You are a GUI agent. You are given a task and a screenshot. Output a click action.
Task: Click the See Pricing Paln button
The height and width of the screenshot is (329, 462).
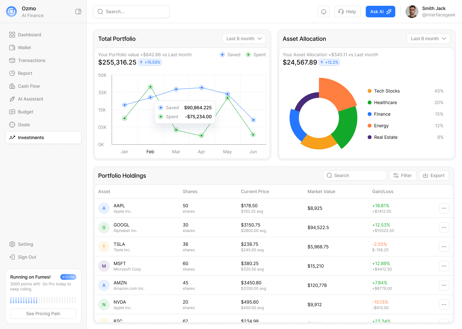tap(43, 314)
